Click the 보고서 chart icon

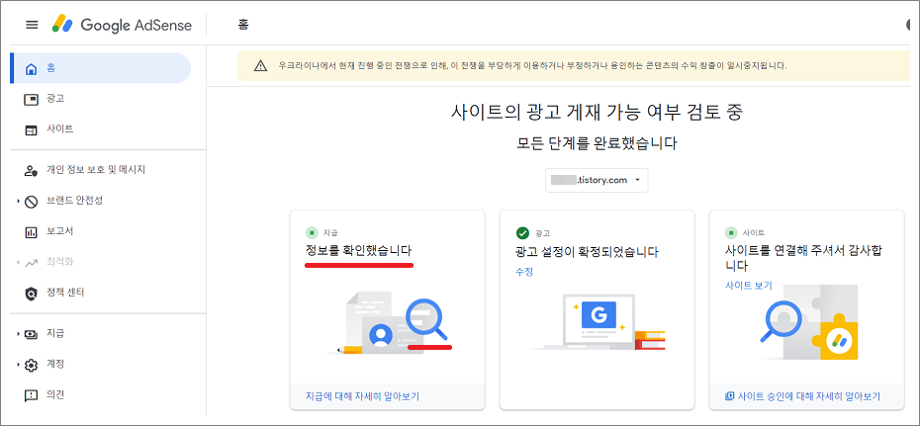pos(31,232)
